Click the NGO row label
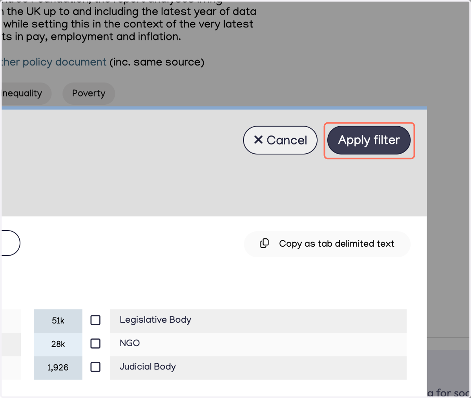 (x=130, y=343)
